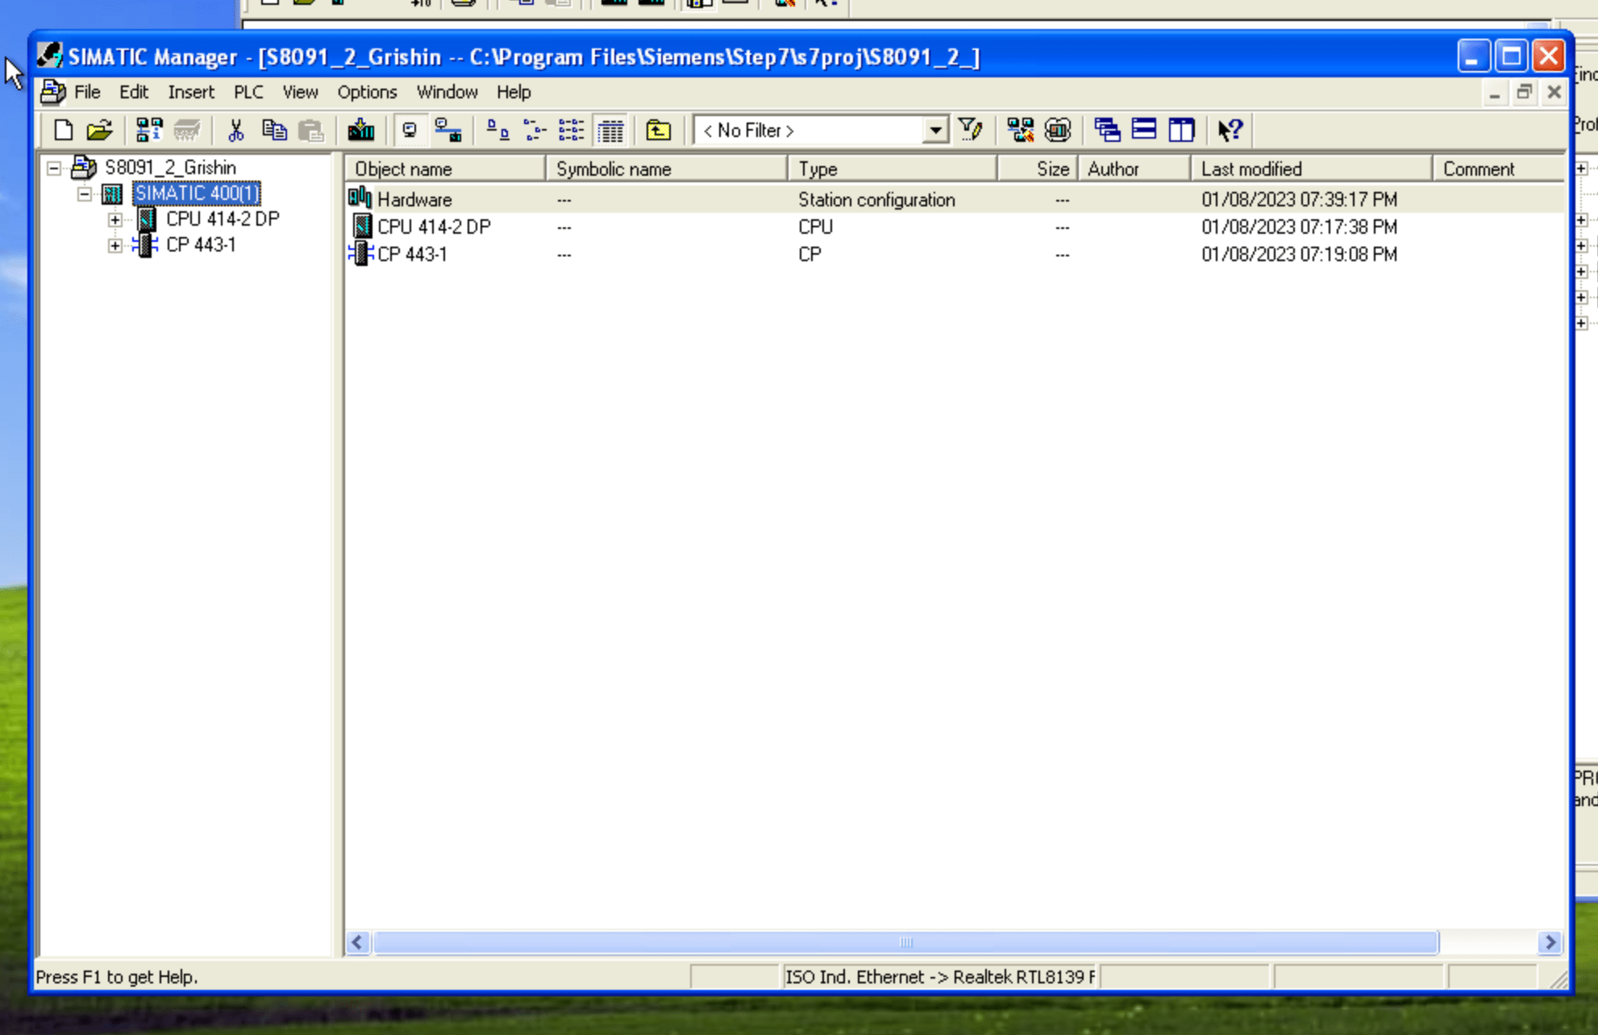Viewport: 1598px width, 1035px height.
Task: Click the greyed S7 Memory Card icon
Action: point(187,130)
